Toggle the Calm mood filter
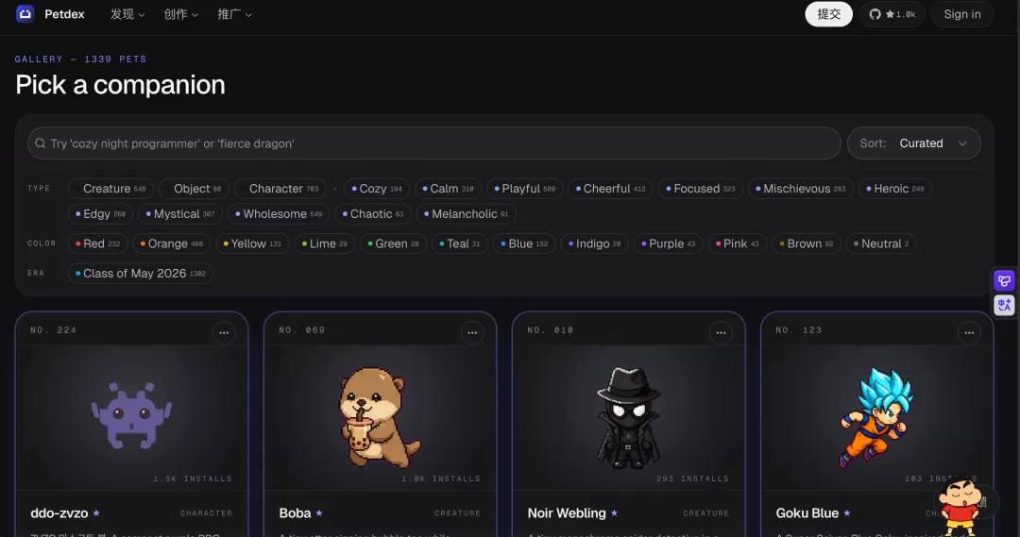The image size is (1020, 537). coord(449,189)
